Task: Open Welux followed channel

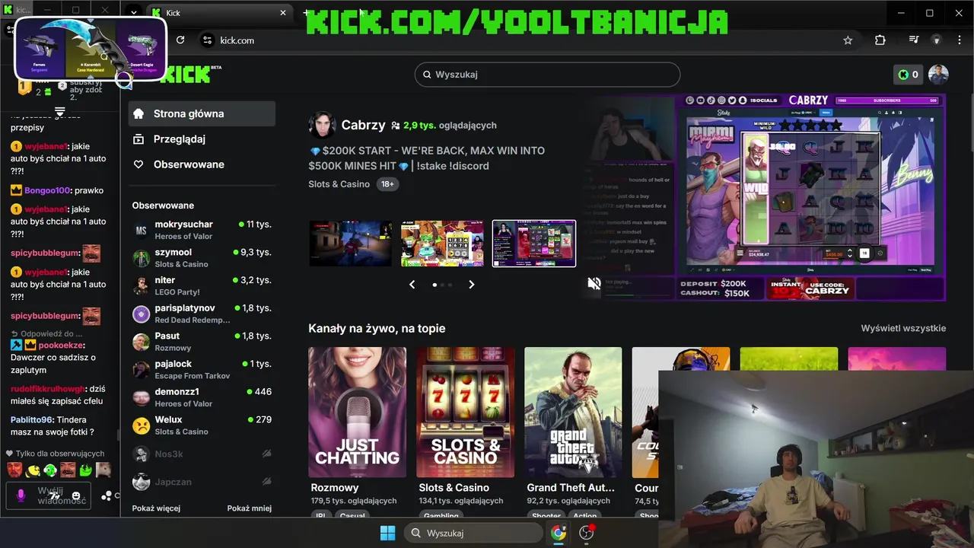Action: pos(202,425)
